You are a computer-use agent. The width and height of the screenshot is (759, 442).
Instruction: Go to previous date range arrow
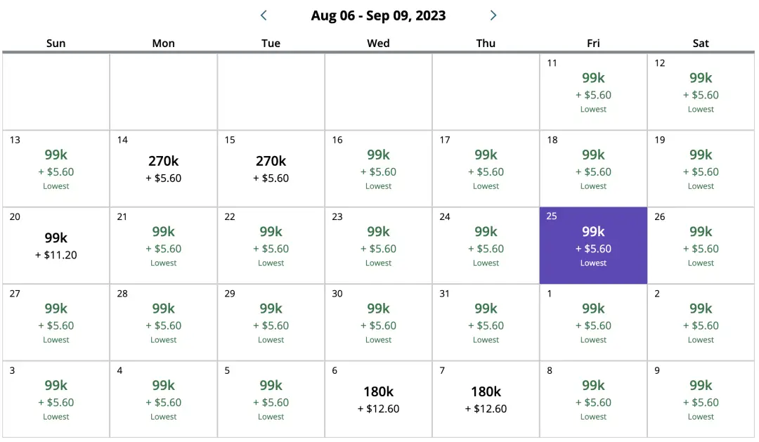point(264,15)
